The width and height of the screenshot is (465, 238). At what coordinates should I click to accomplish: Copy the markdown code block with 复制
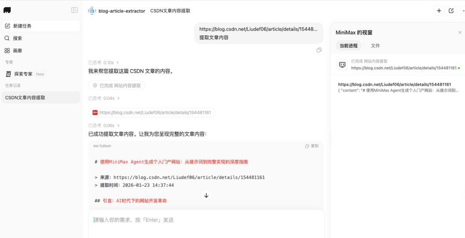click(x=312, y=146)
